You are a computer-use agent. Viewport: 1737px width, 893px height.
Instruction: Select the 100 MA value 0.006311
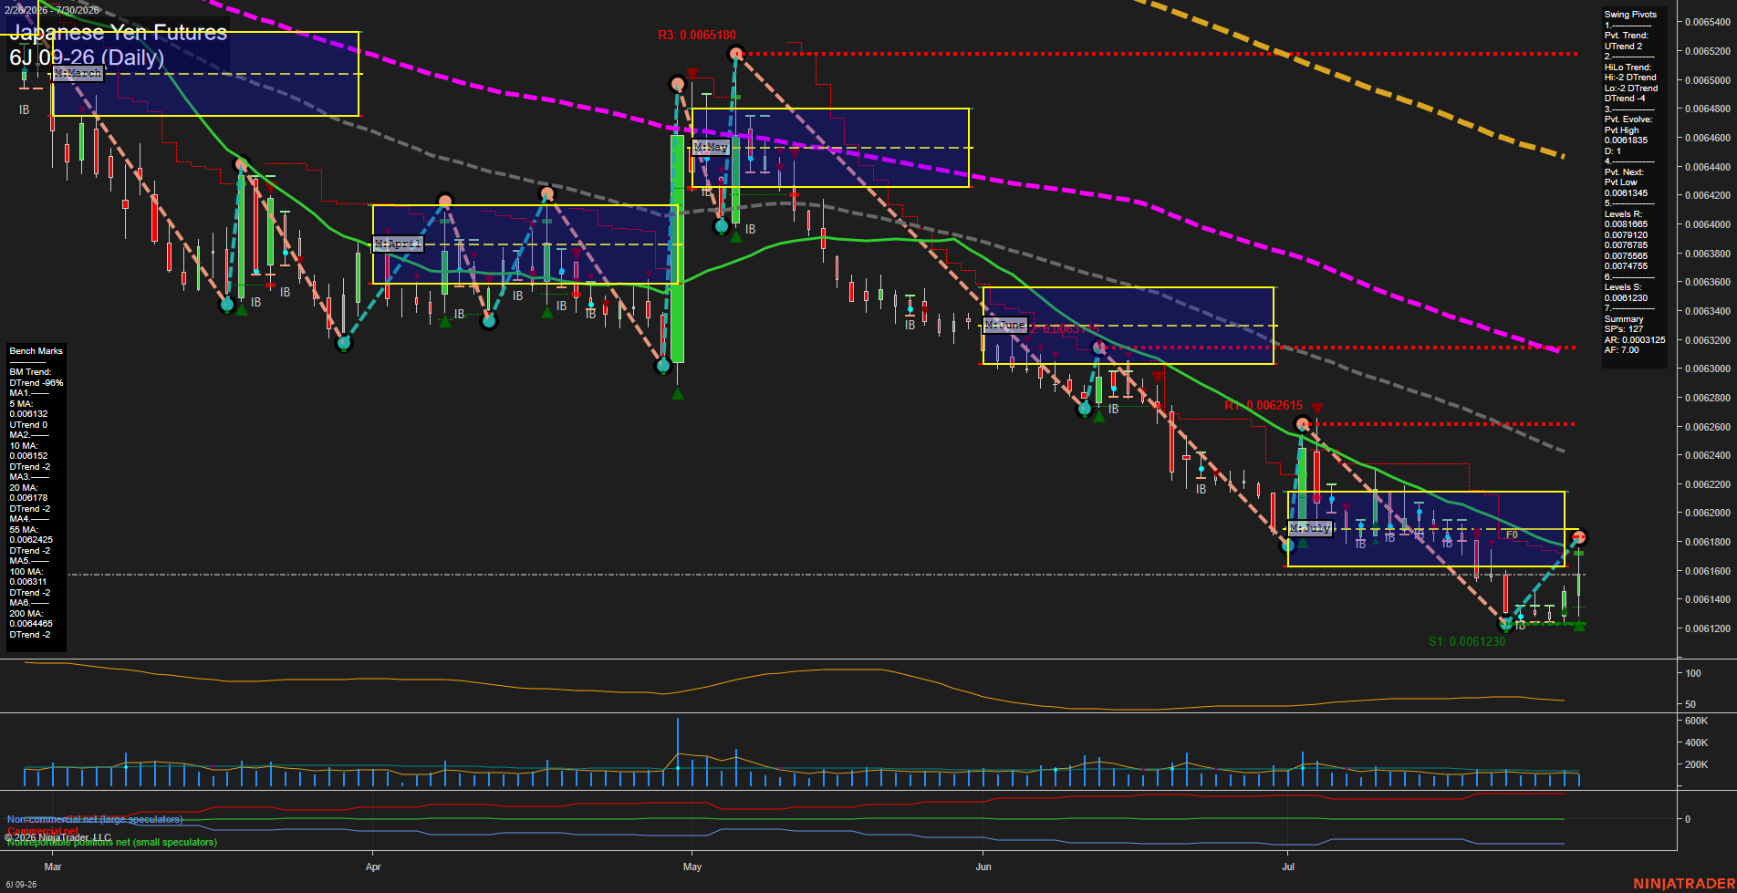tap(28, 582)
